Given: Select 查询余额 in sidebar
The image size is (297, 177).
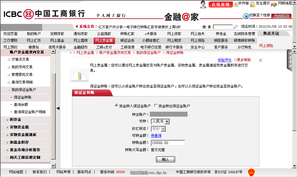Looking at the screenshot, I should (21, 105).
